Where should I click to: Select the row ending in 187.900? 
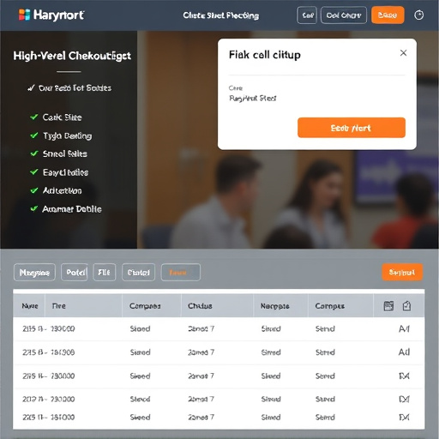pyautogui.click(x=219, y=352)
